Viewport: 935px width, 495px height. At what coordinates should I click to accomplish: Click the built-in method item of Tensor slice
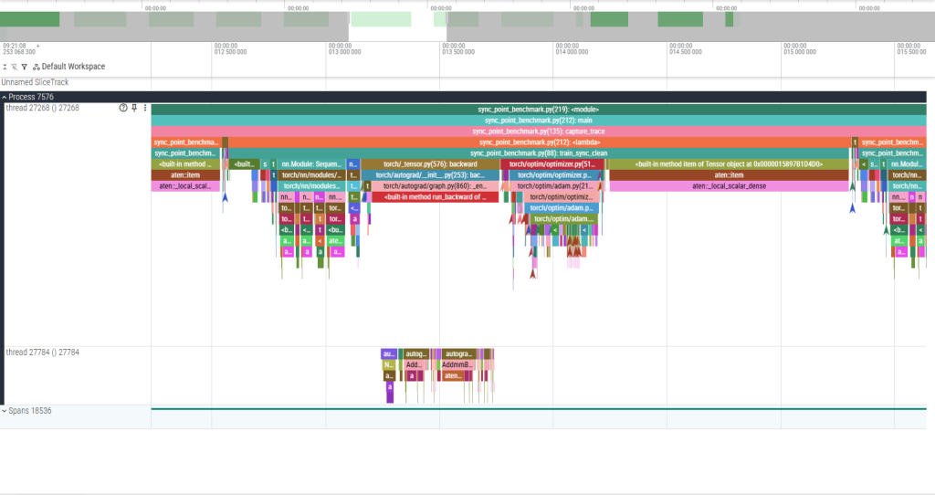(x=729, y=164)
